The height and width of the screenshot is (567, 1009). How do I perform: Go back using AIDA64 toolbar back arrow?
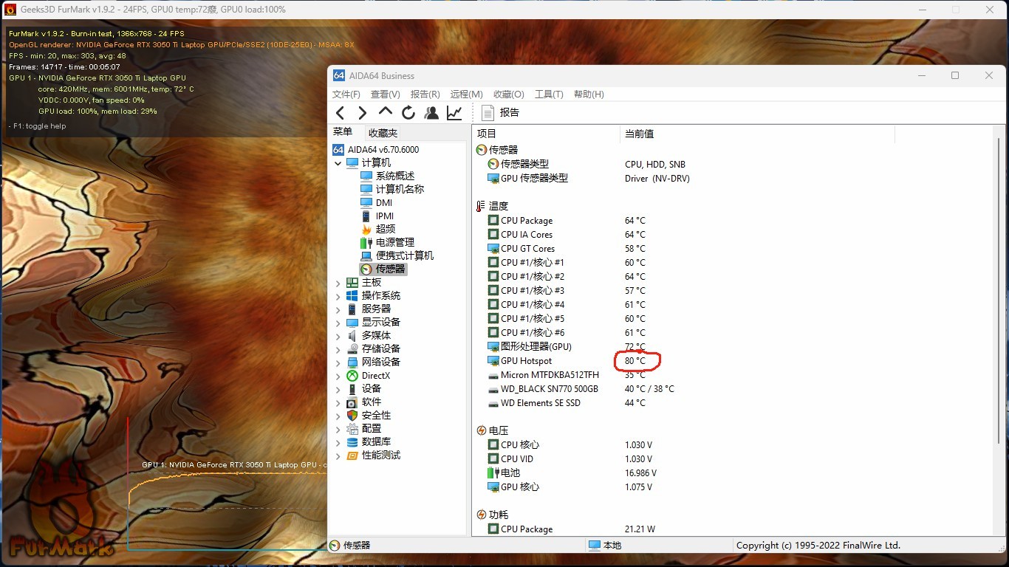point(341,113)
